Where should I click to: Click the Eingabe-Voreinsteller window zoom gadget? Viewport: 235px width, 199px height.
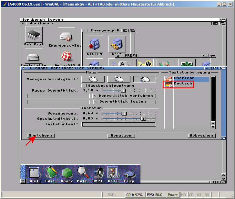(x=215, y=68)
